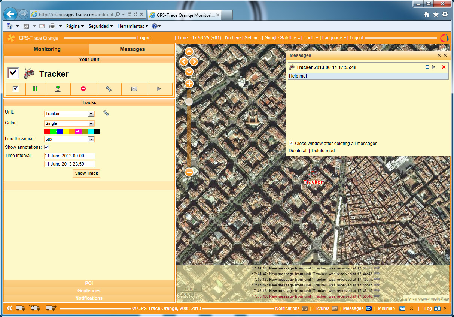Viewport: 454px width, 317px height.
Task: Toggle Close window after deleting all messages
Action: [x=291, y=143]
